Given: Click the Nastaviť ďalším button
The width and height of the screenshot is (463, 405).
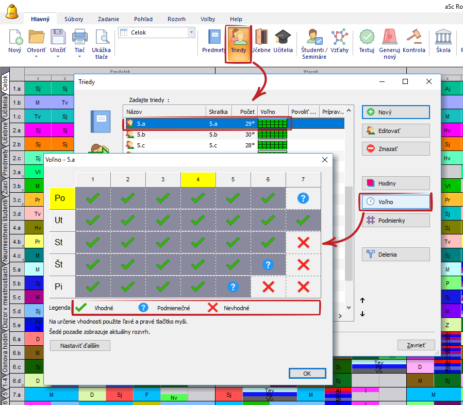Looking at the screenshot, I should (x=80, y=345).
